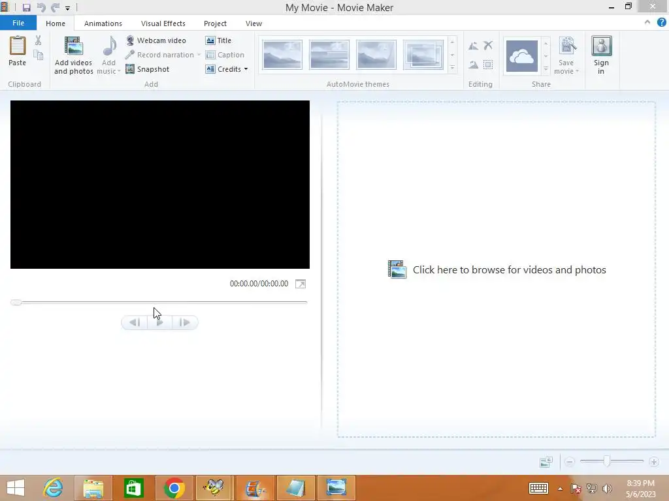Expand the Add music dropdown arrow
Image resolution: width=669 pixels, height=501 pixels.
pyautogui.click(x=119, y=71)
